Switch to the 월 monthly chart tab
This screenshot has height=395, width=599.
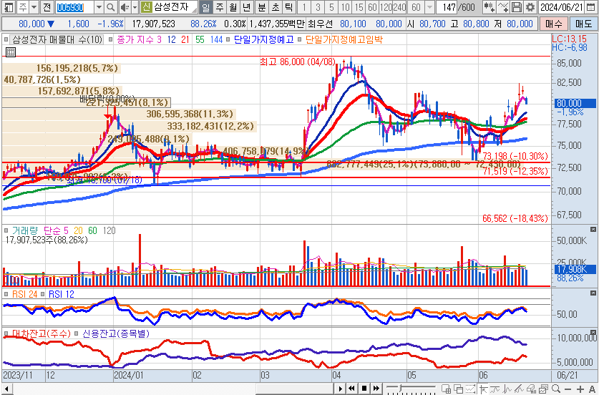232,7
